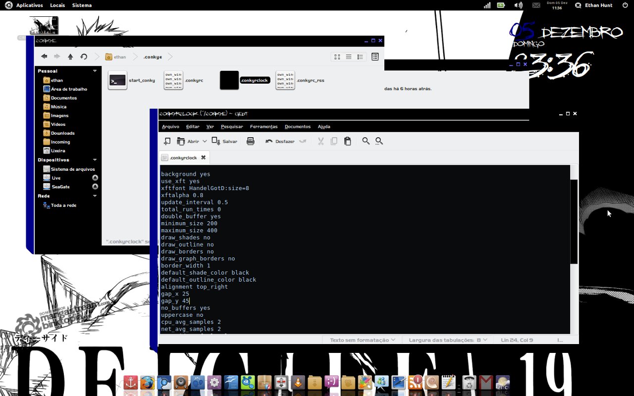Screen dimensions: 634x396
Task: Click the 'gap_x 25' line in the editor
Action: (175, 294)
